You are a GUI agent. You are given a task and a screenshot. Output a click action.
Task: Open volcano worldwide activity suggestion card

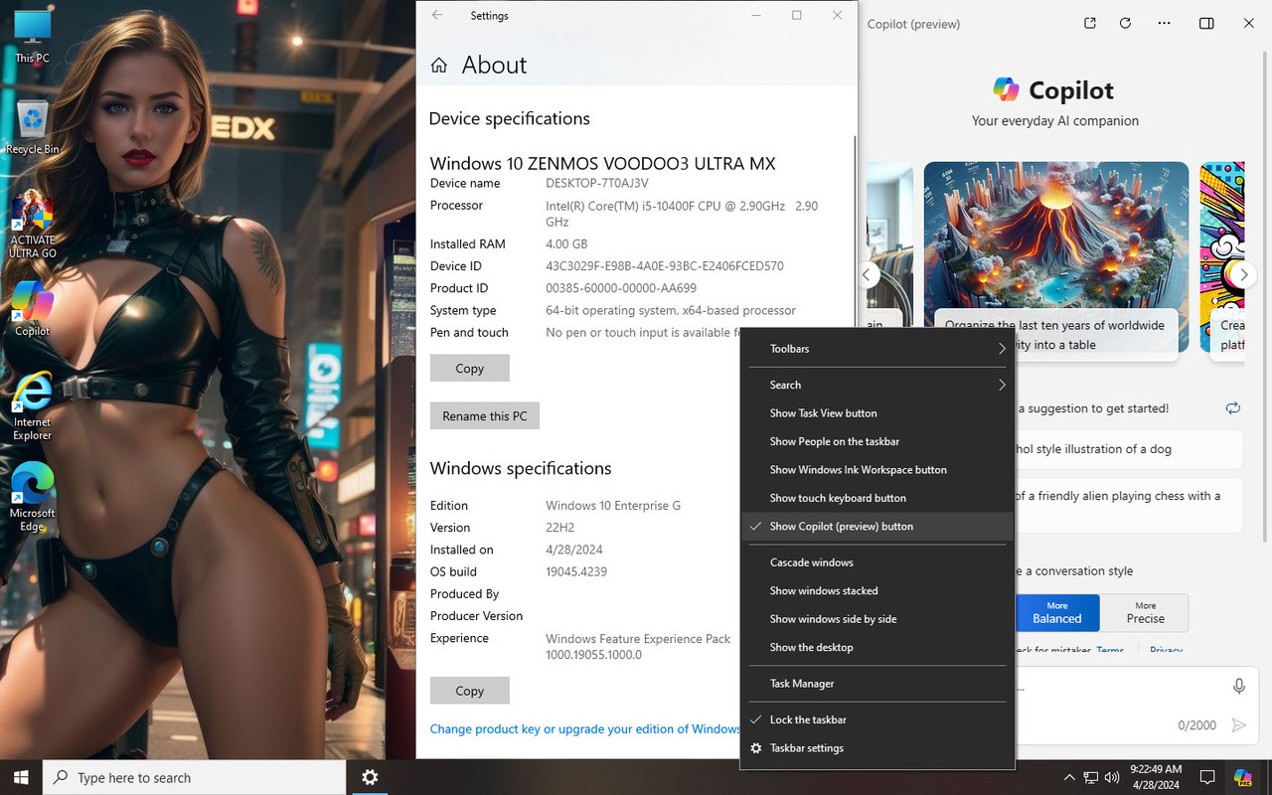(x=1056, y=259)
